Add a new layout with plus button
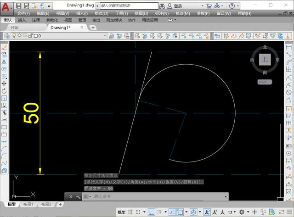The width and height of the screenshot is (294, 217). [x=60, y=204]
